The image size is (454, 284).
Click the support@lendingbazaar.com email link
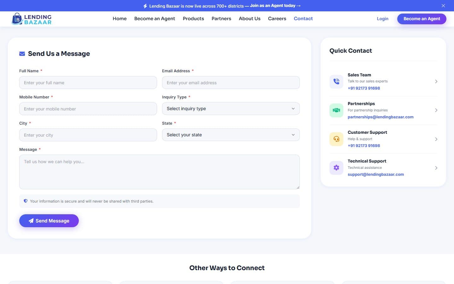tap(376, 174)
